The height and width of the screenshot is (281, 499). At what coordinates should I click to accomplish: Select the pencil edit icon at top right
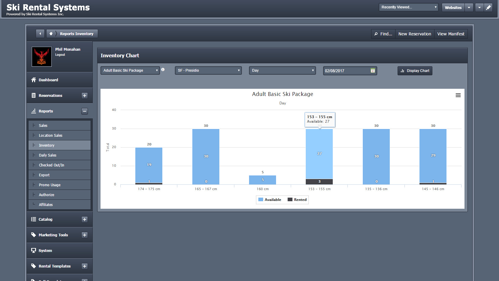click(x=488, y=7)
